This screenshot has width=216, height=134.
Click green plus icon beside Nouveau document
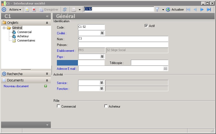pos(46,86)
